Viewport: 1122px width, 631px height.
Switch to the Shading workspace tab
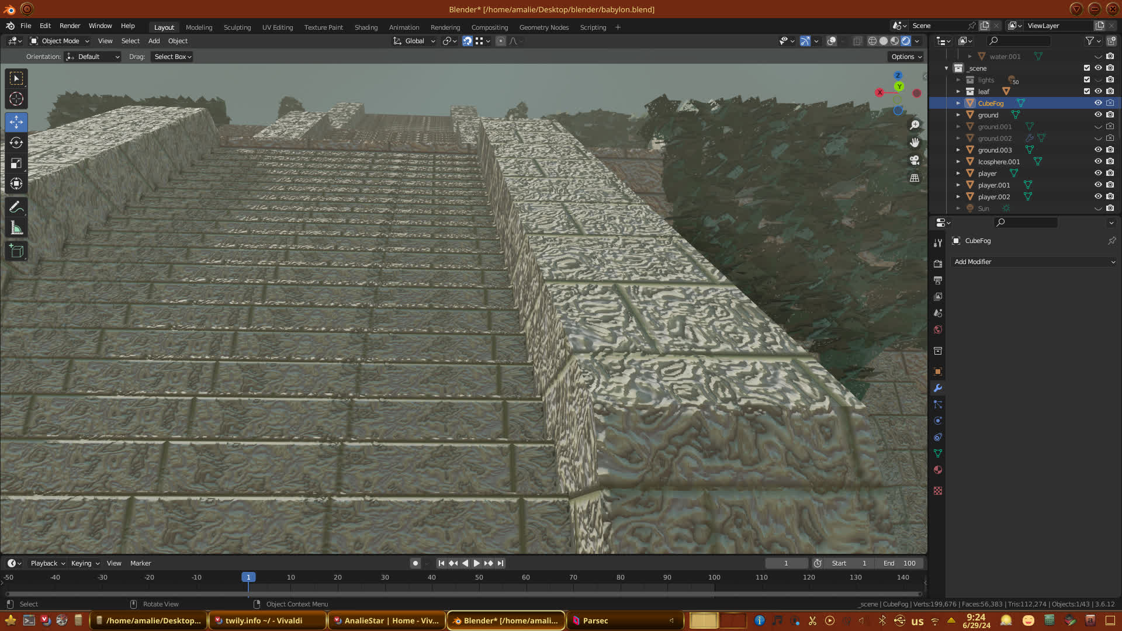coord(366,27)
